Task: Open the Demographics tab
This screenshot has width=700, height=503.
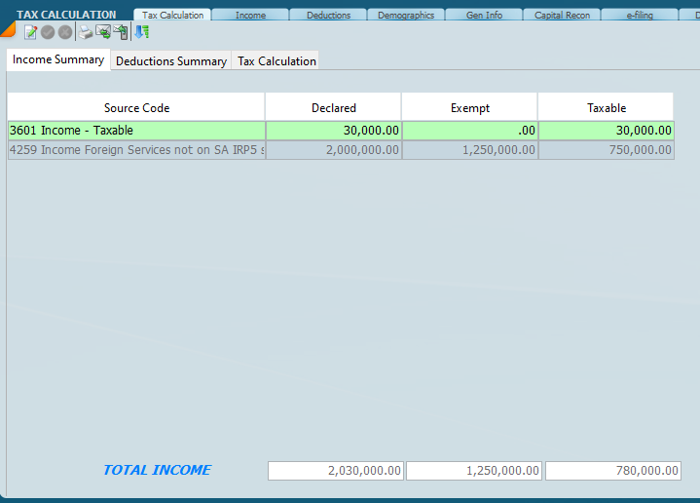Action: tap(407, 16)
